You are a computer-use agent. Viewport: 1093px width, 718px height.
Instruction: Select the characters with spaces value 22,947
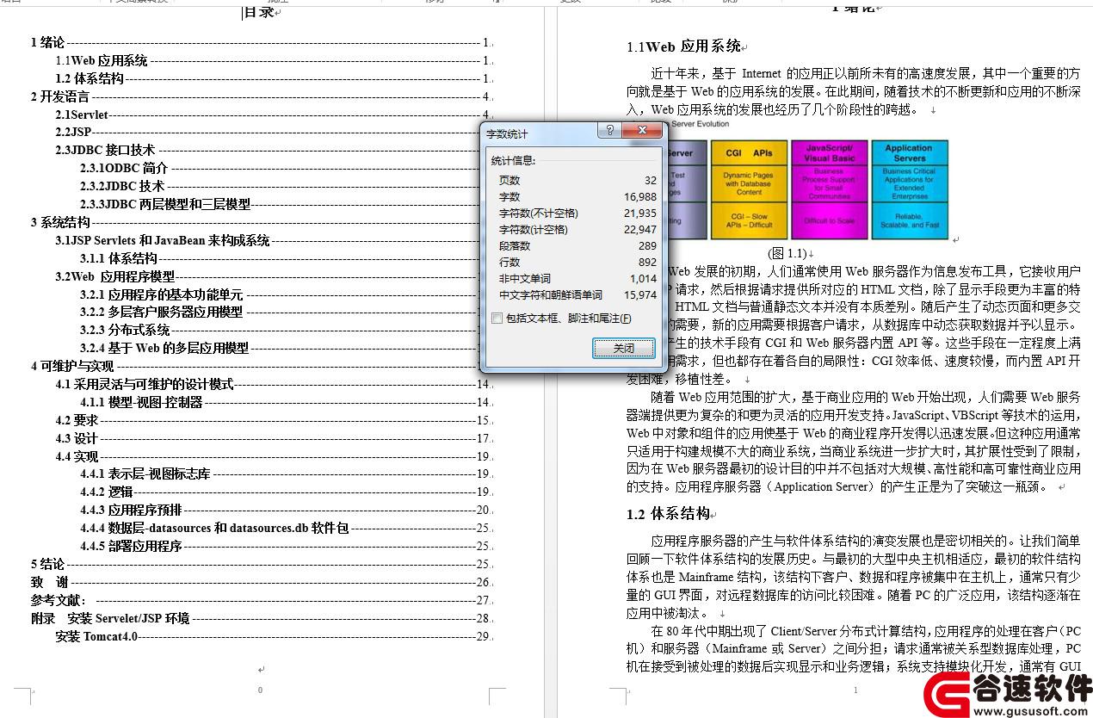(640, 229)
